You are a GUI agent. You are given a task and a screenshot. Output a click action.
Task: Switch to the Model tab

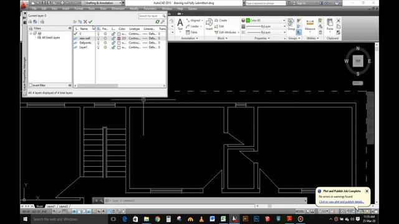40,206
